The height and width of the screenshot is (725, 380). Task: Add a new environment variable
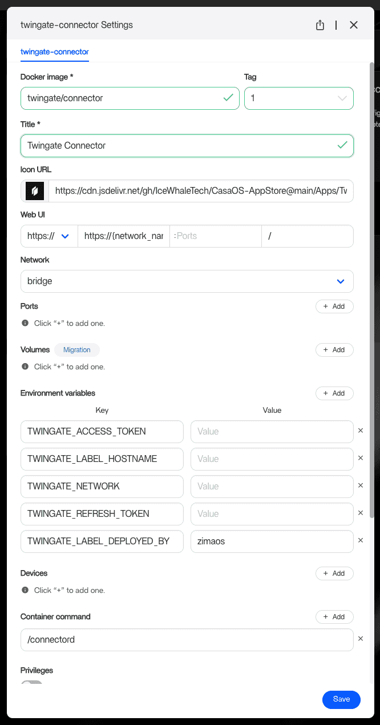click(334, 393)
